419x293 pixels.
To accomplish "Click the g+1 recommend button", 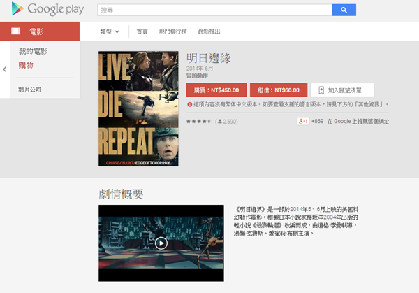I will click(x=303, y=121).
